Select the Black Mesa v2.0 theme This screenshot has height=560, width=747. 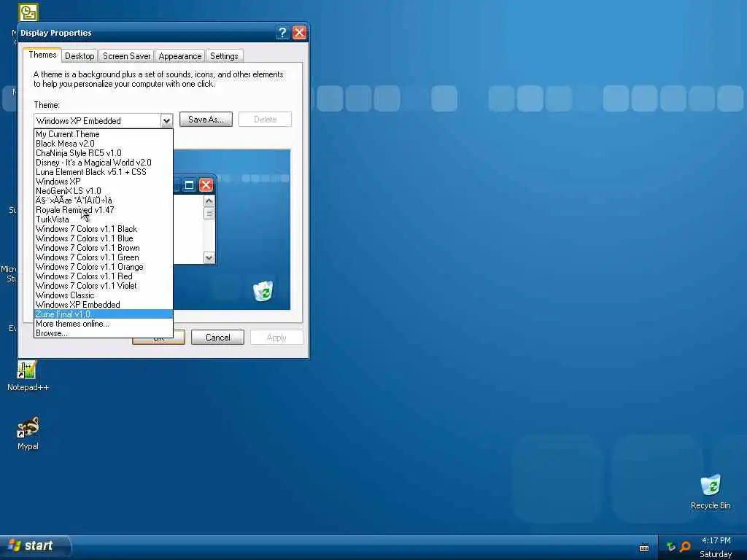[x=104, y=144]
